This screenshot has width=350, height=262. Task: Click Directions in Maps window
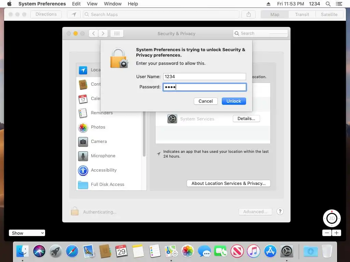(x=46, y=14)
